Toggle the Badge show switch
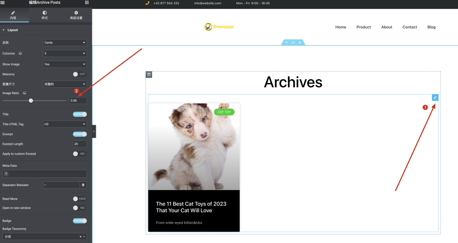Viewport: 458px width, 243px height. coord(80,221)
